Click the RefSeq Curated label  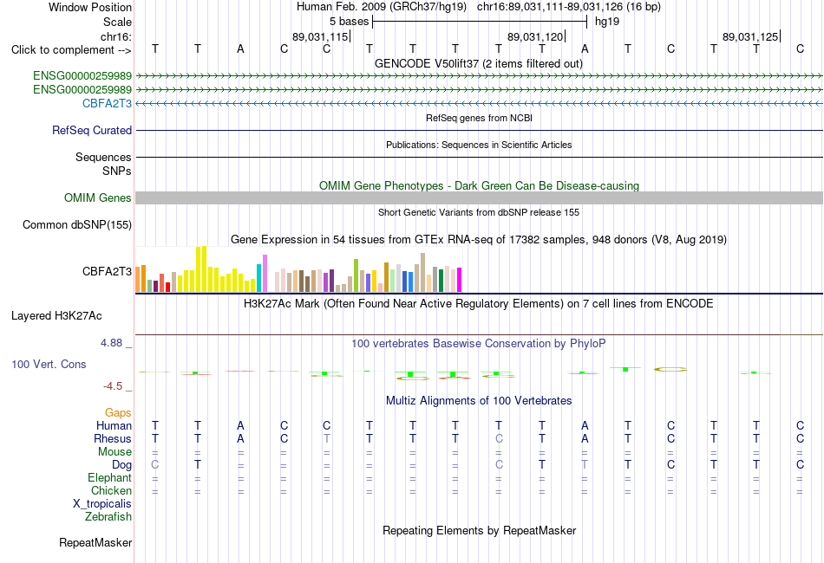[92, 130]
